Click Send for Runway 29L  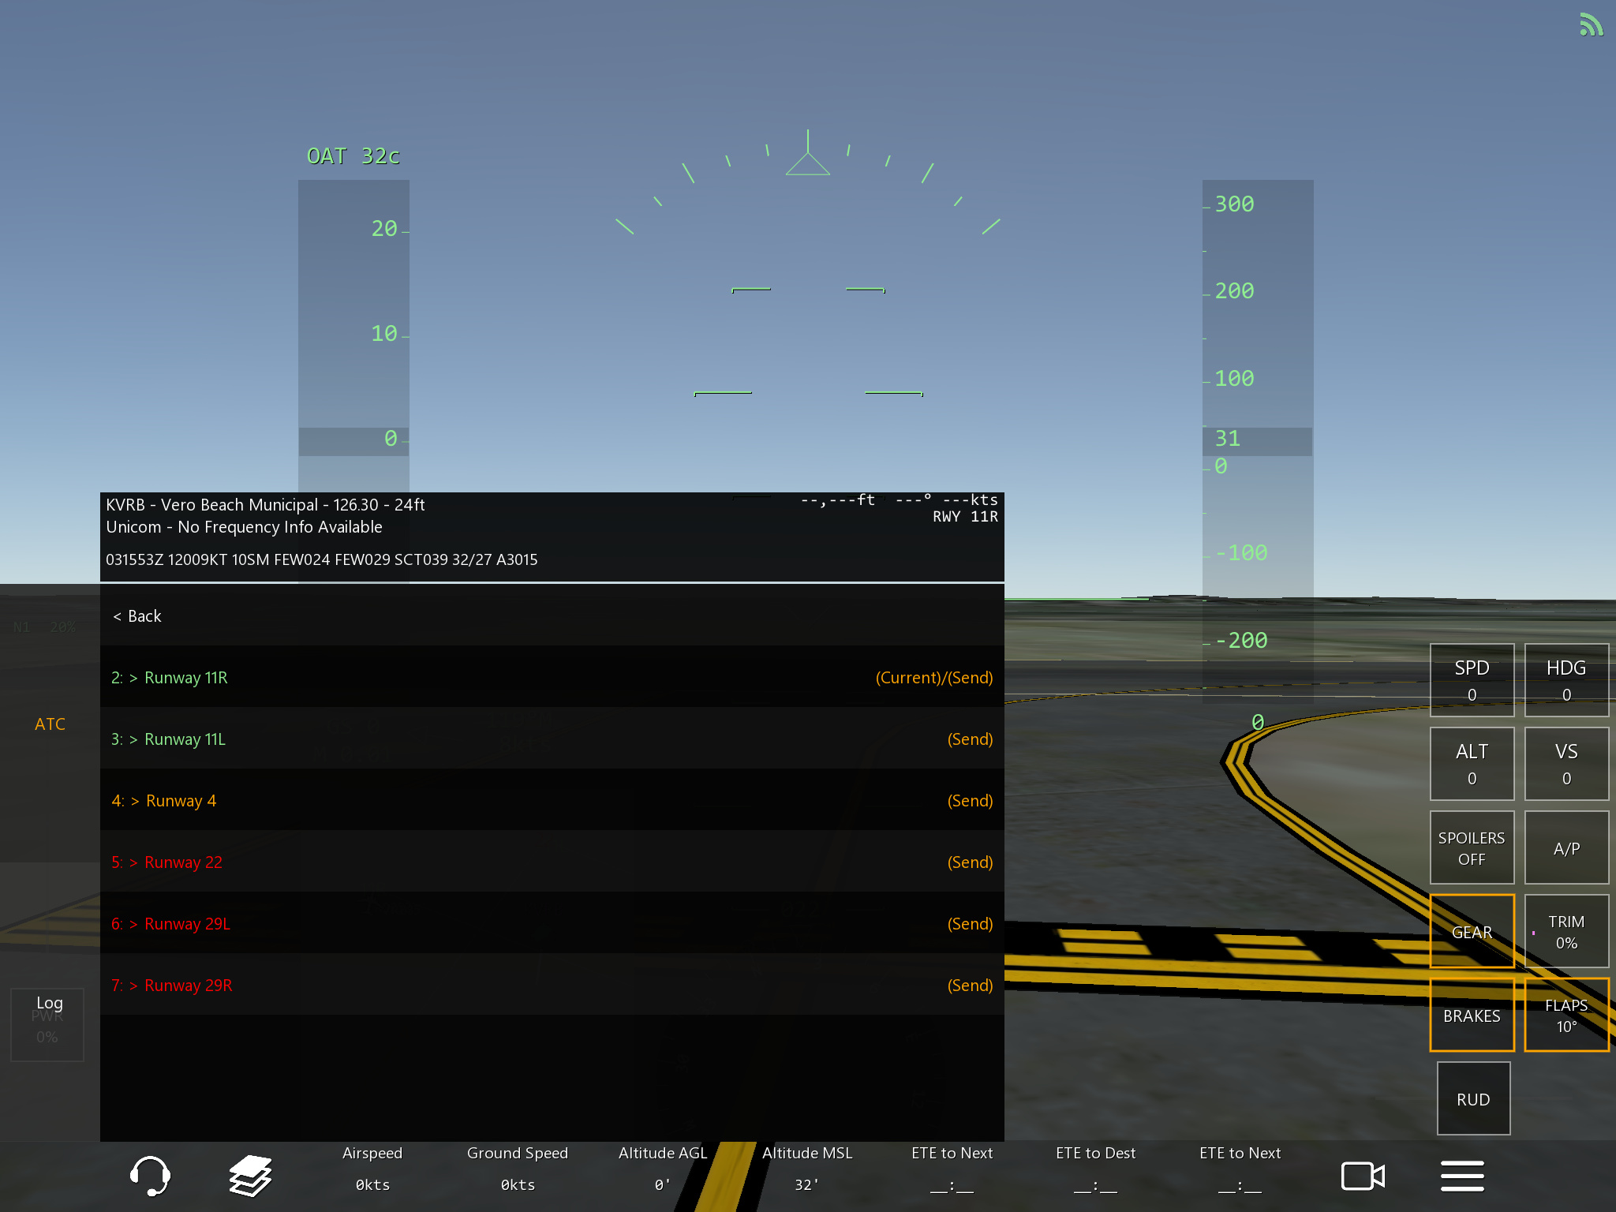coord(970,924)
